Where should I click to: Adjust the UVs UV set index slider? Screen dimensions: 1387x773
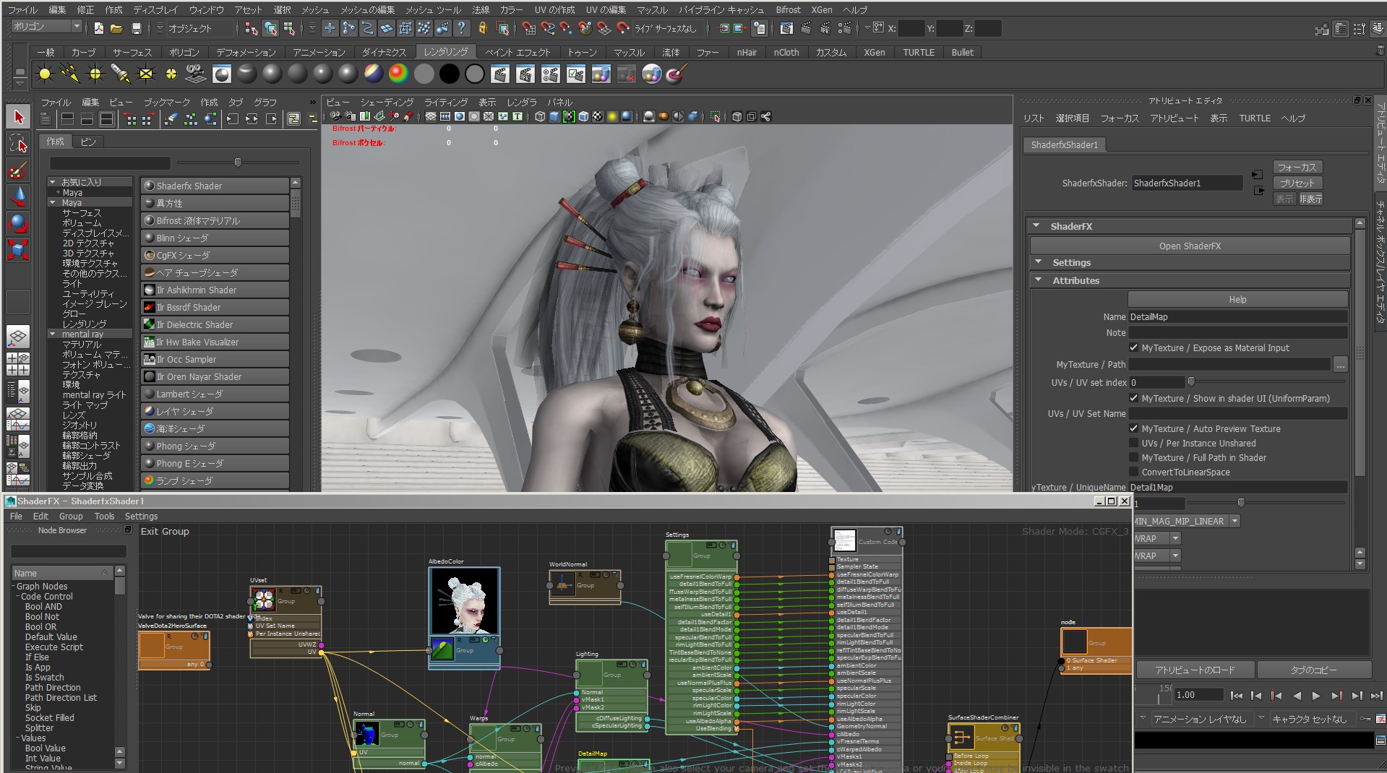pos(1191,382)
